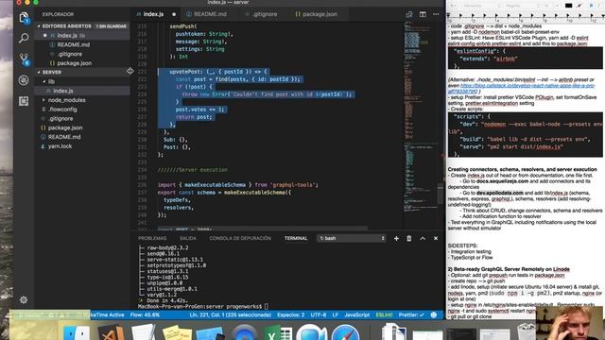Select package.json in open editors list

pyautogui.click(x=83, y=63)
